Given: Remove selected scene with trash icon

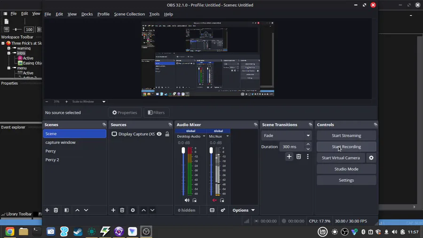Looking at the screenshot, I should point(56,210).
